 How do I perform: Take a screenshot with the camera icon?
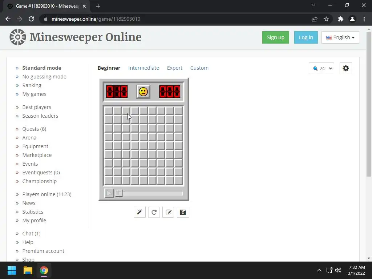pos(183,212)
